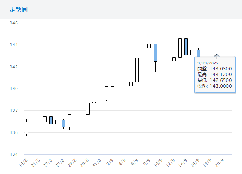Click the tall white 6/9 candlestick
The width and height of the screenshot is (242, 174).
coord(137,70)
